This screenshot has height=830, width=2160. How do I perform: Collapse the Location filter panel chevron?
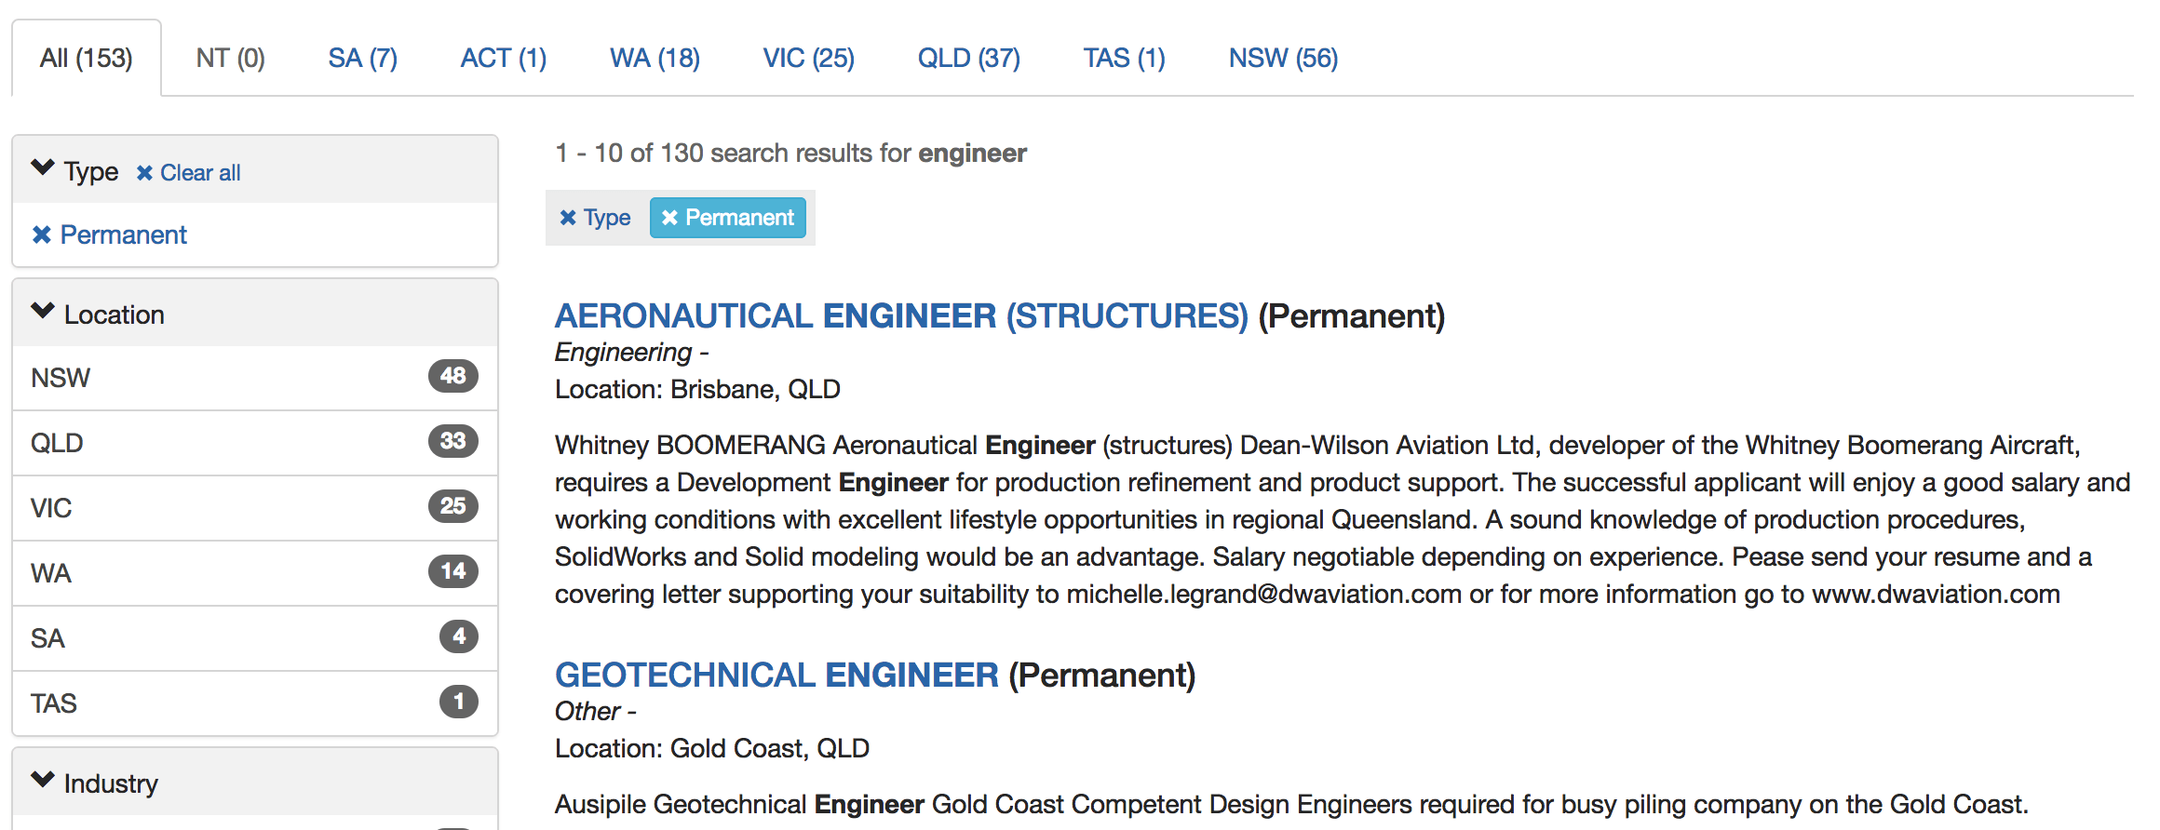pos(43,312)
